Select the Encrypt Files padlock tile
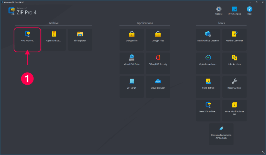The width and height of the screenshot is (266, 155). (132, 40)
